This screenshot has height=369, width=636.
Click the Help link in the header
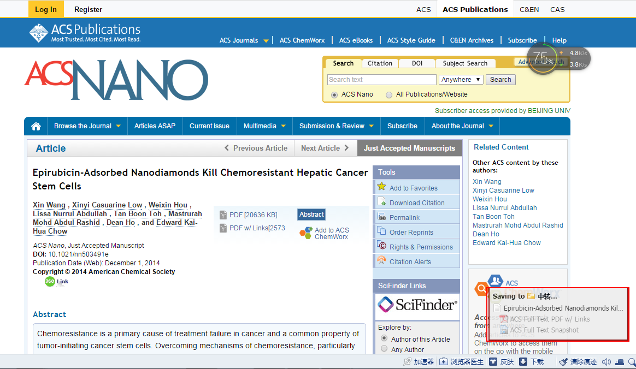(x=559, y=40)
